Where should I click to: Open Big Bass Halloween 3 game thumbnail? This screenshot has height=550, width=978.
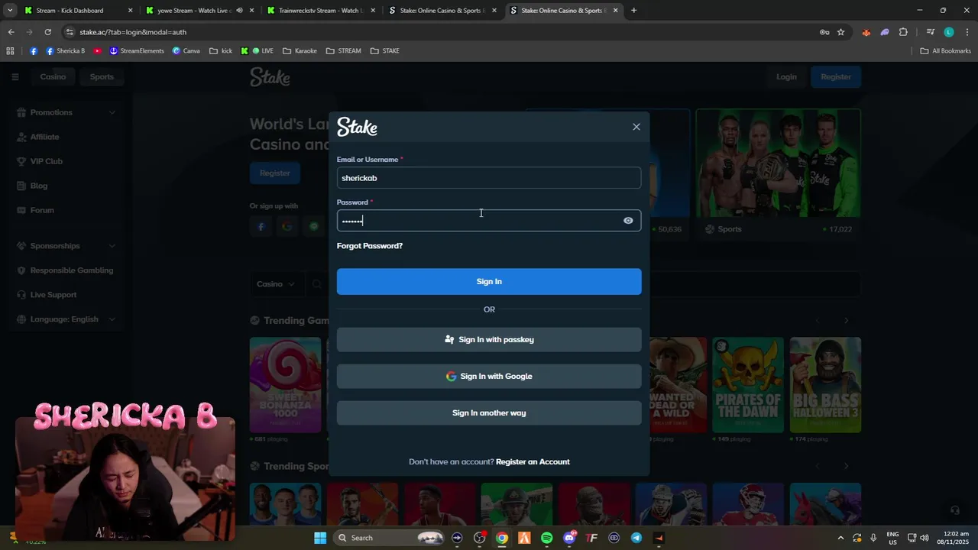(825, 385)
